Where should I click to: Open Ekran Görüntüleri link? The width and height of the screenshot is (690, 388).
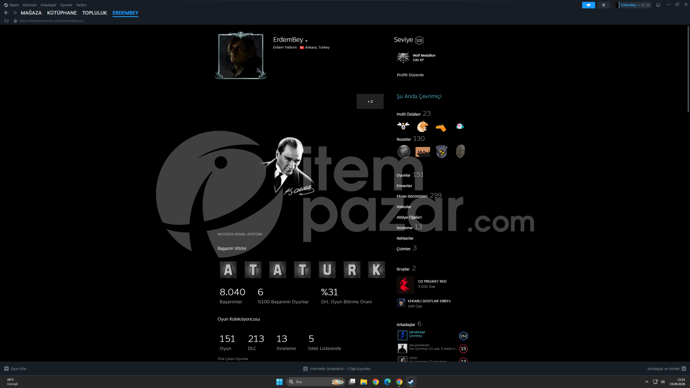(412, 196)
